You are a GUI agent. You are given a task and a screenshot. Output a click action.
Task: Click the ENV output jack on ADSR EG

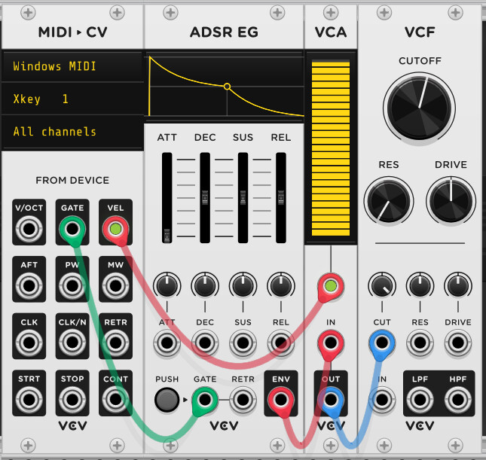pyautogui.click(x=281, y=400)
